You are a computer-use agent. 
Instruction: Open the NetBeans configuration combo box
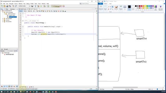coord(24,6)
